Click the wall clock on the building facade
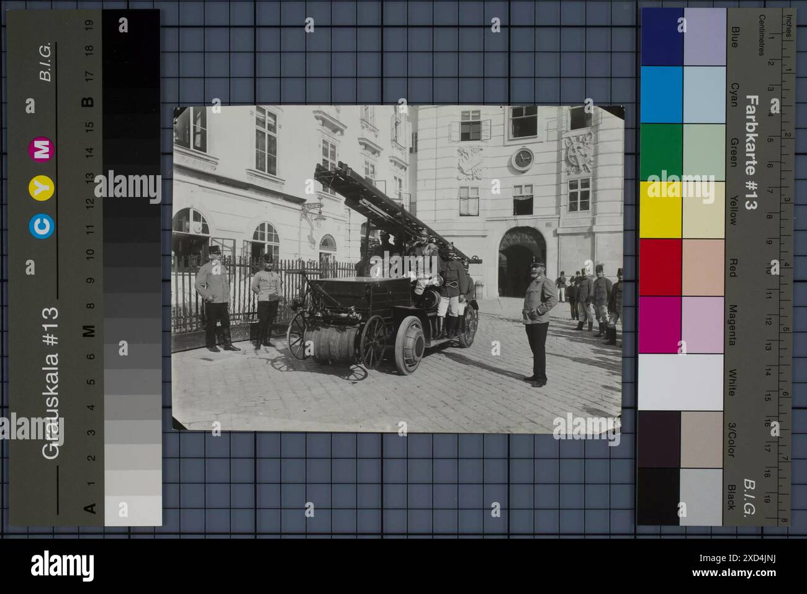This screenshot has height=594, width=807. coord(523,159)
